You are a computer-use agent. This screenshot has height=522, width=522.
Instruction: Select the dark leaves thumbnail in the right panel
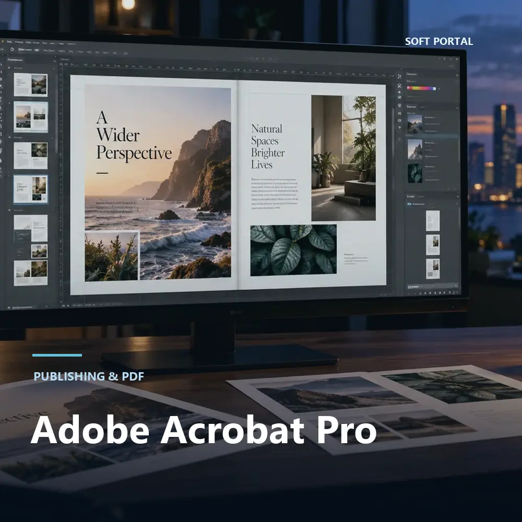point(415,173)
